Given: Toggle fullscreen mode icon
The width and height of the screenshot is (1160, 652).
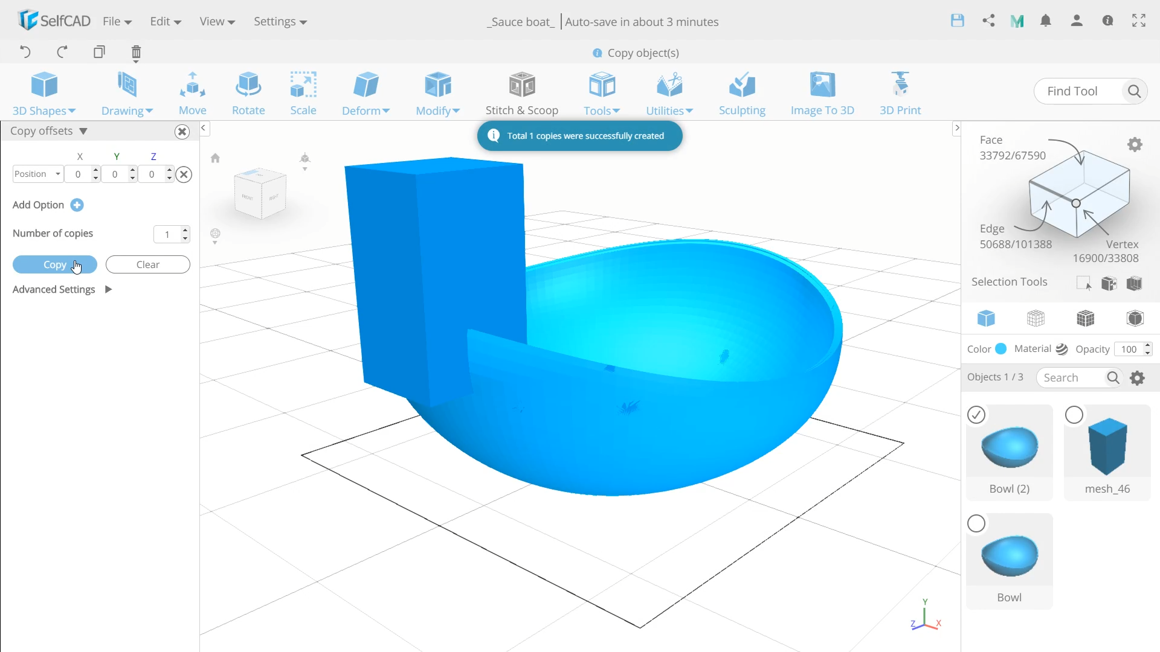Looking at the screenshot, I should 1139,21.
